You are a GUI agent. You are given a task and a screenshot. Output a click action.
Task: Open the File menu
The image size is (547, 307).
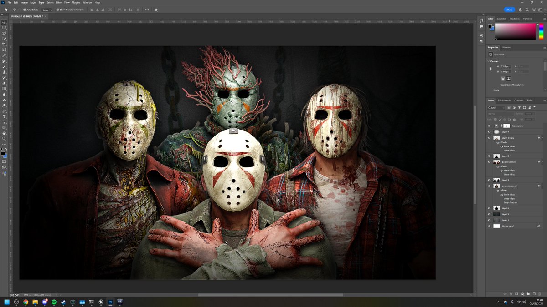[10, 2]
